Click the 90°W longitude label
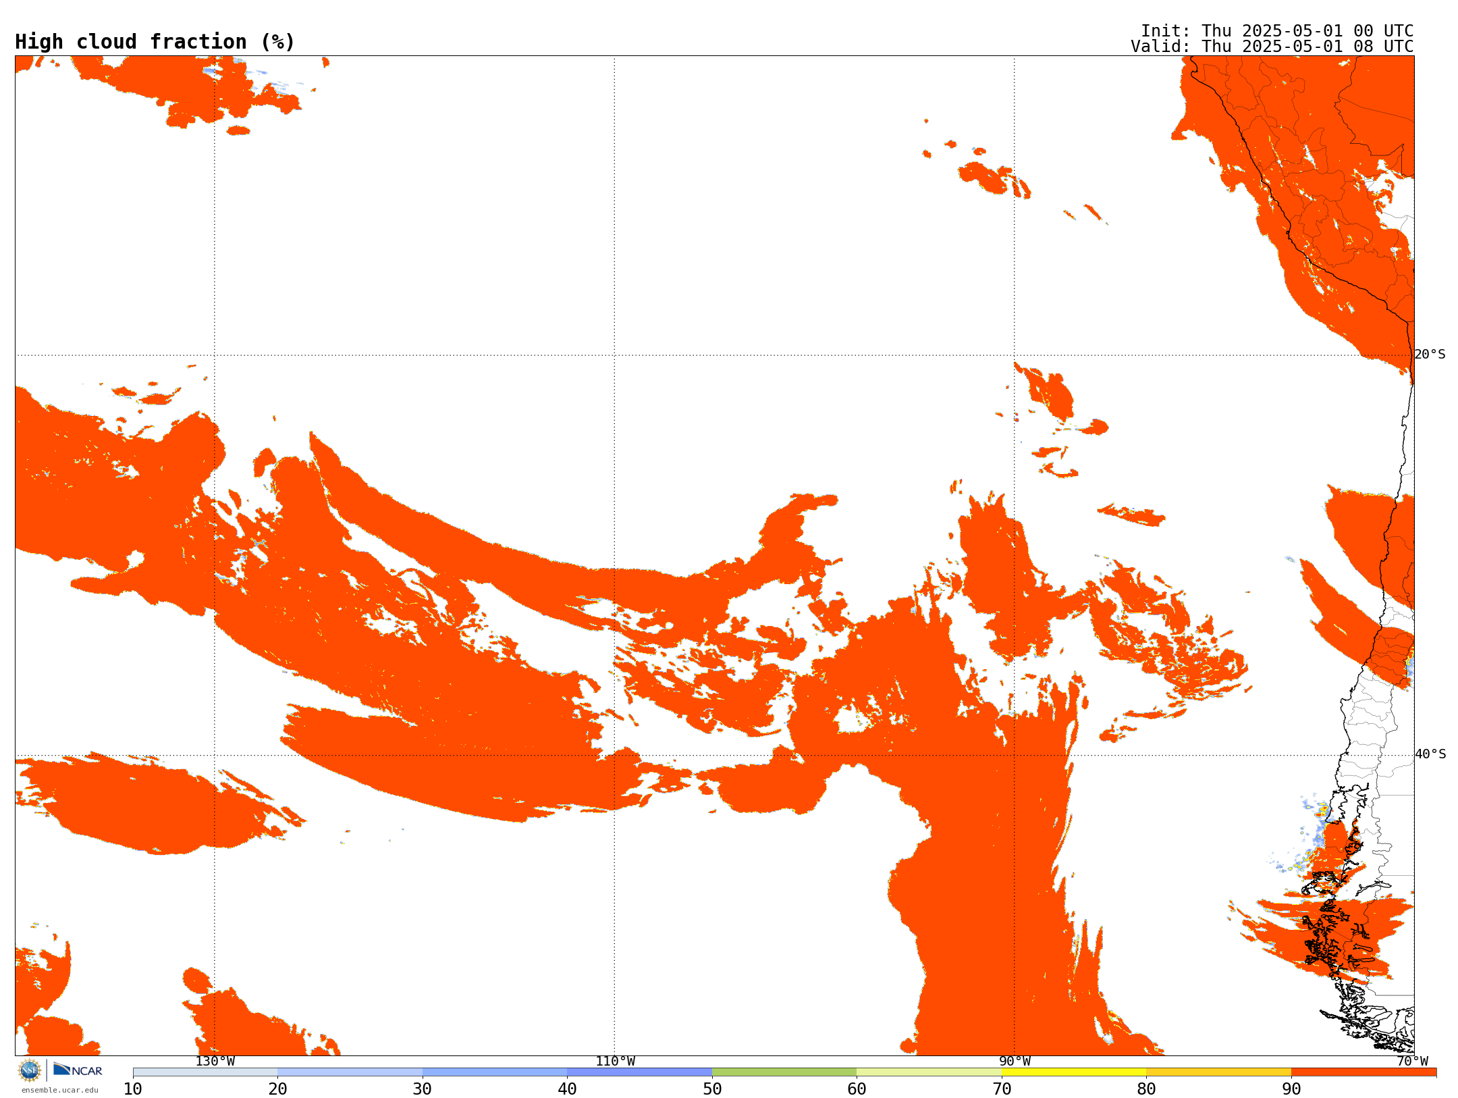The width and height of the screenshot is (1458, 1098). point(1015,1062)
